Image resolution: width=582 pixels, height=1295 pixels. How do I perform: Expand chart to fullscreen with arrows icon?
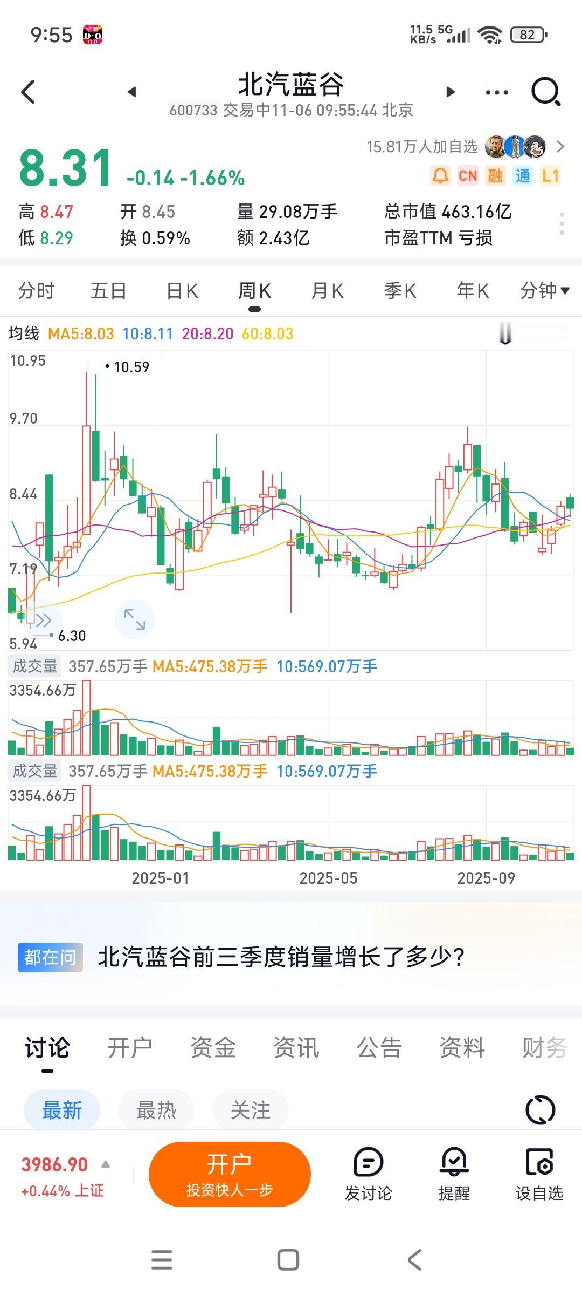click(x=135, y=619)
